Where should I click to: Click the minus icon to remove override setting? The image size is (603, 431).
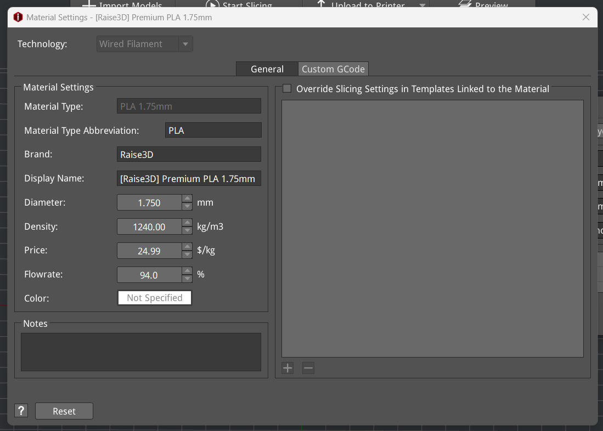[308, 368]
